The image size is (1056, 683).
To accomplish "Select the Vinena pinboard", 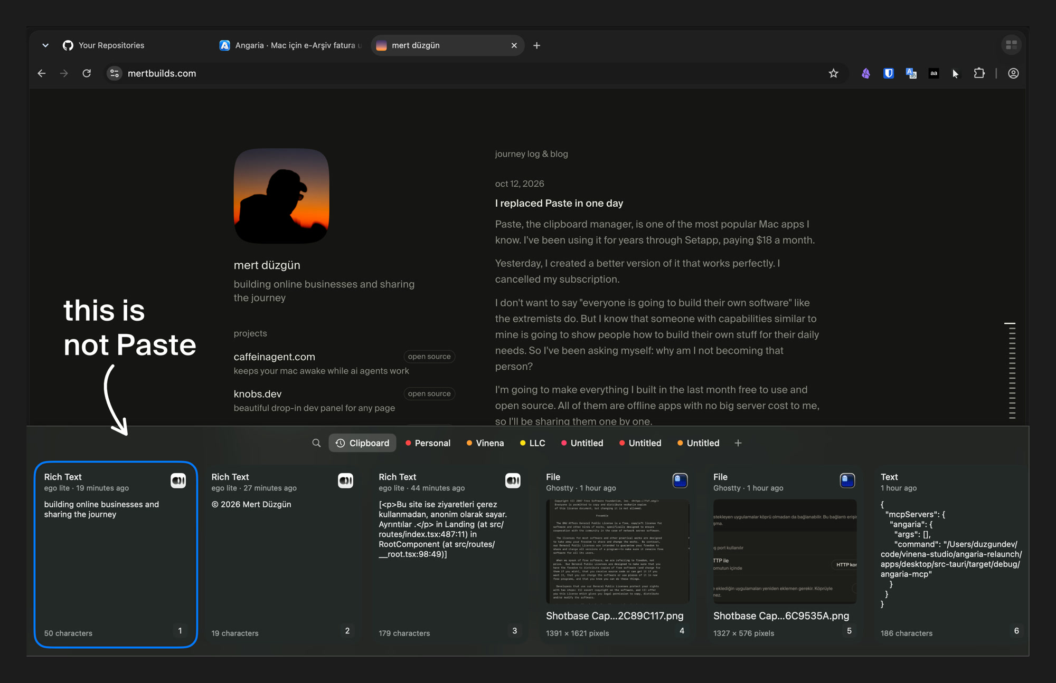I will [485, 443].
